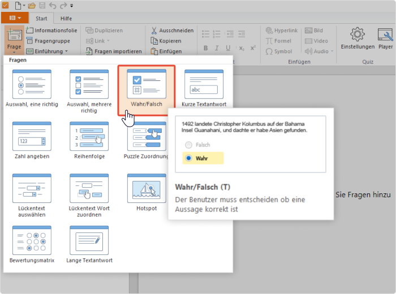Click Informationsfolie to add an info slide
The height and width of the screenshot is (294, 396).
[x=51, y=31]
